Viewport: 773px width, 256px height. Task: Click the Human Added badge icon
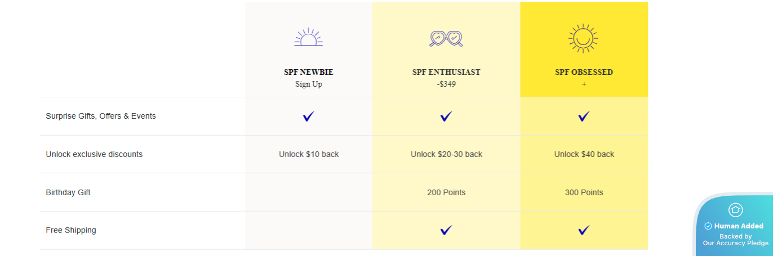[x=735, y=210]
